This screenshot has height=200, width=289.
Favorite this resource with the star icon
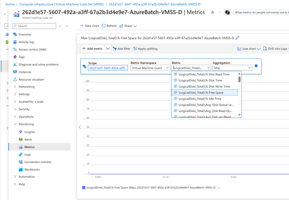pos(212,12)
